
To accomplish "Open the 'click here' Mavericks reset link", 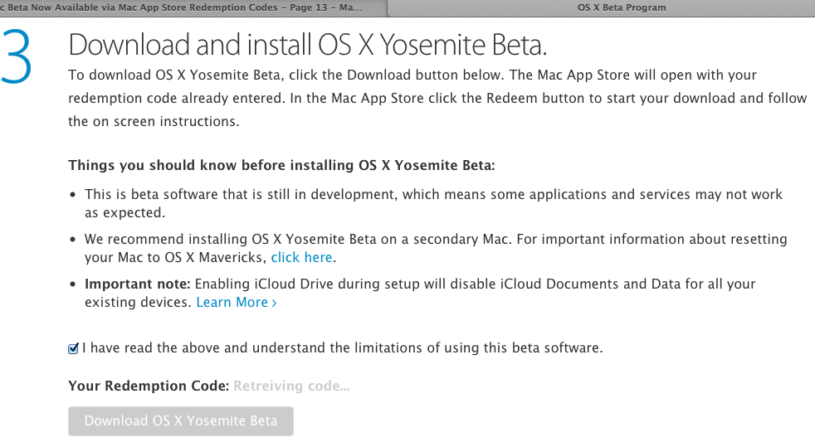I will (301, 258).
